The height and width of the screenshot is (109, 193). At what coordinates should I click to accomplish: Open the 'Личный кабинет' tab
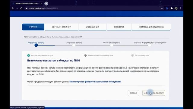click(x=61, y=27)
